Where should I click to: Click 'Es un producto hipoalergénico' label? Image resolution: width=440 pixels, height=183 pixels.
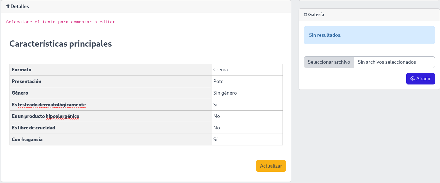pyautogui.click(x=45, y=116)
